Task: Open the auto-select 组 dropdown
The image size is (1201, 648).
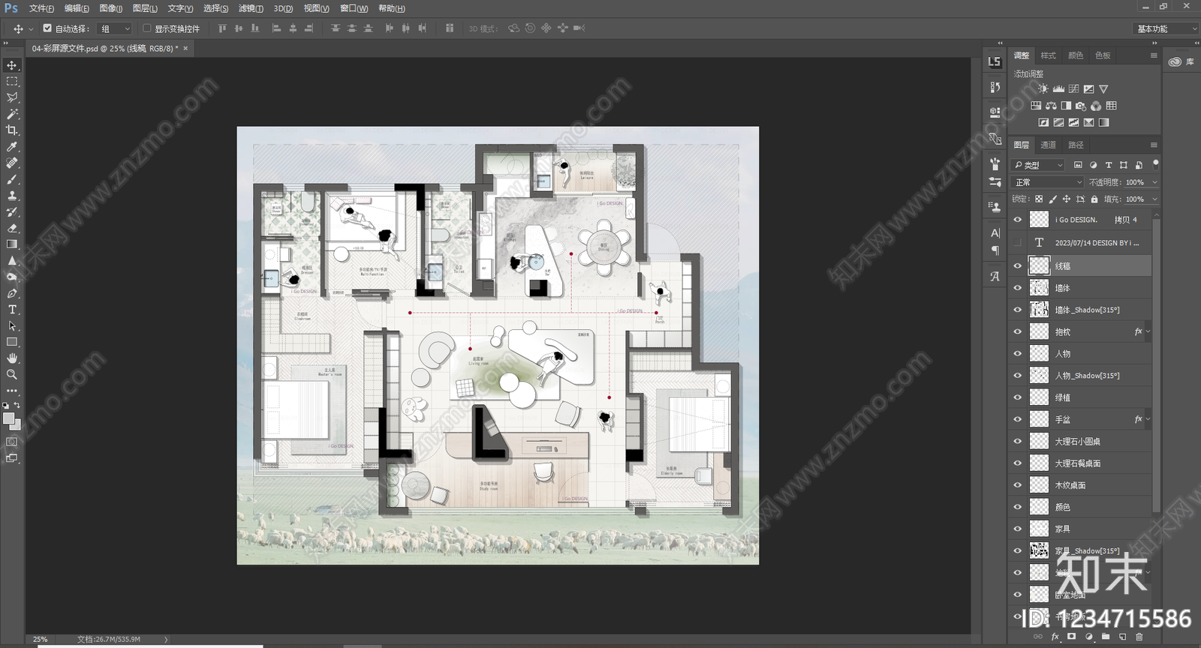Action: 115,28
